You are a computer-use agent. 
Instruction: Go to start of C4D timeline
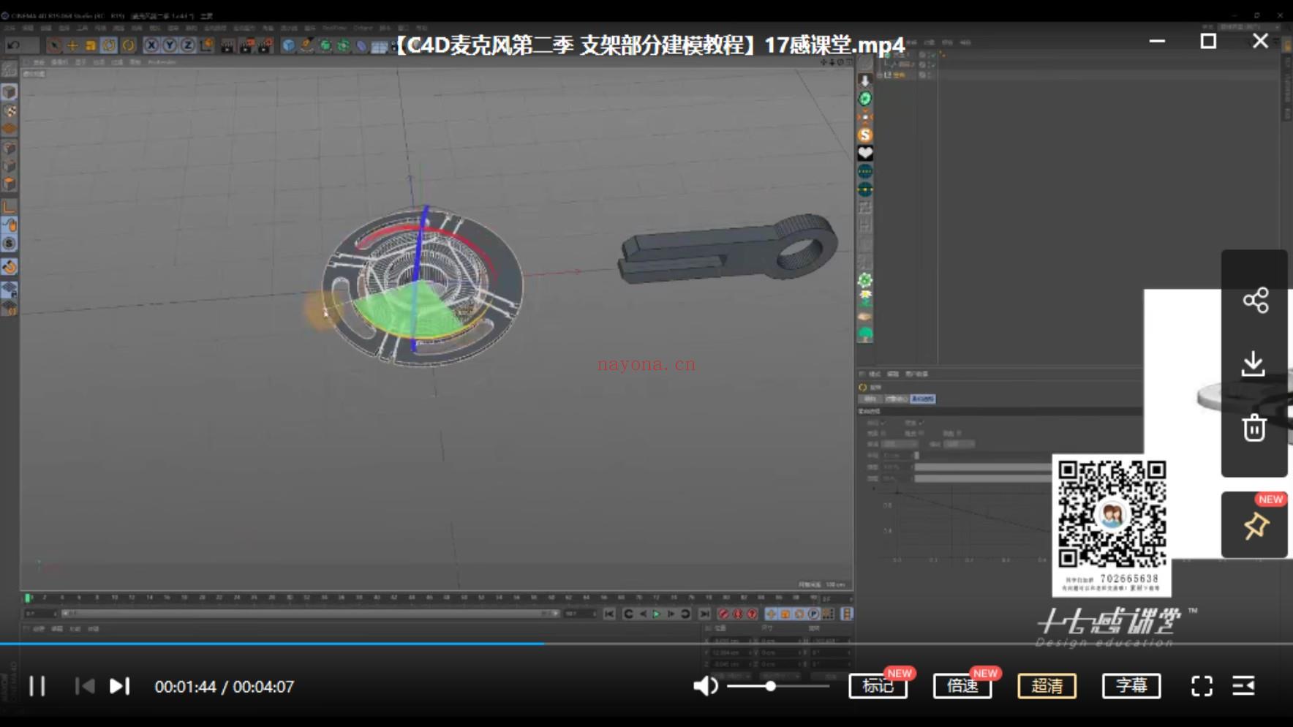(x=609, y=614)
